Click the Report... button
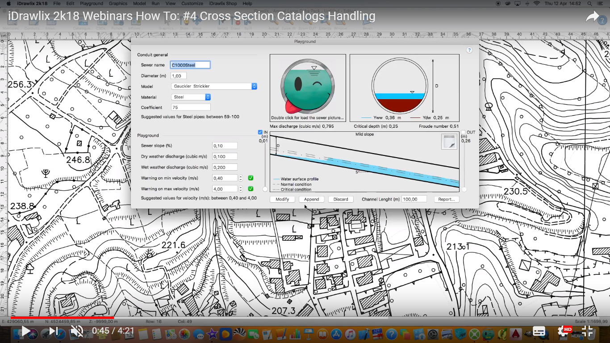This screenshot has height=343, width=610. 447,199
